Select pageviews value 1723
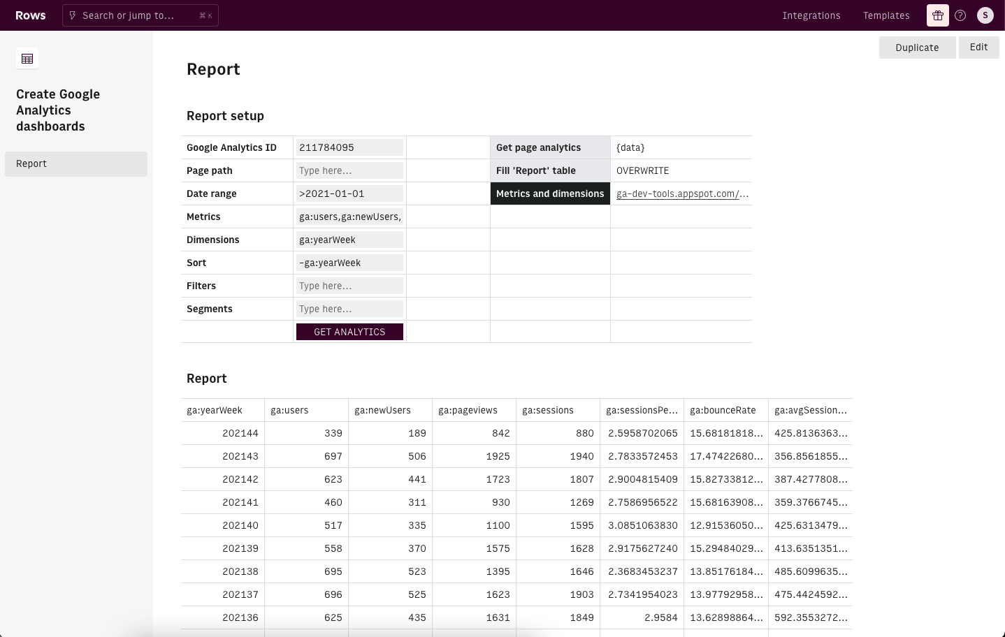The height and width of the screenshot is (637, 1005). point(474,479)
